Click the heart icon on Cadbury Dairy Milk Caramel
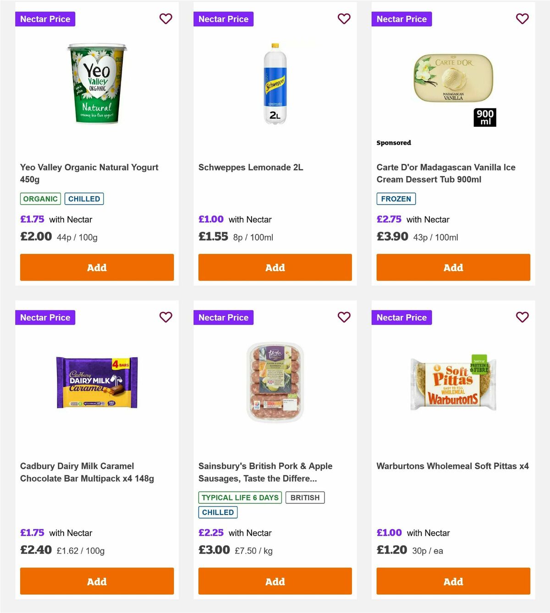550x613 pixels. pyautogui.click(x=165, y=317)
